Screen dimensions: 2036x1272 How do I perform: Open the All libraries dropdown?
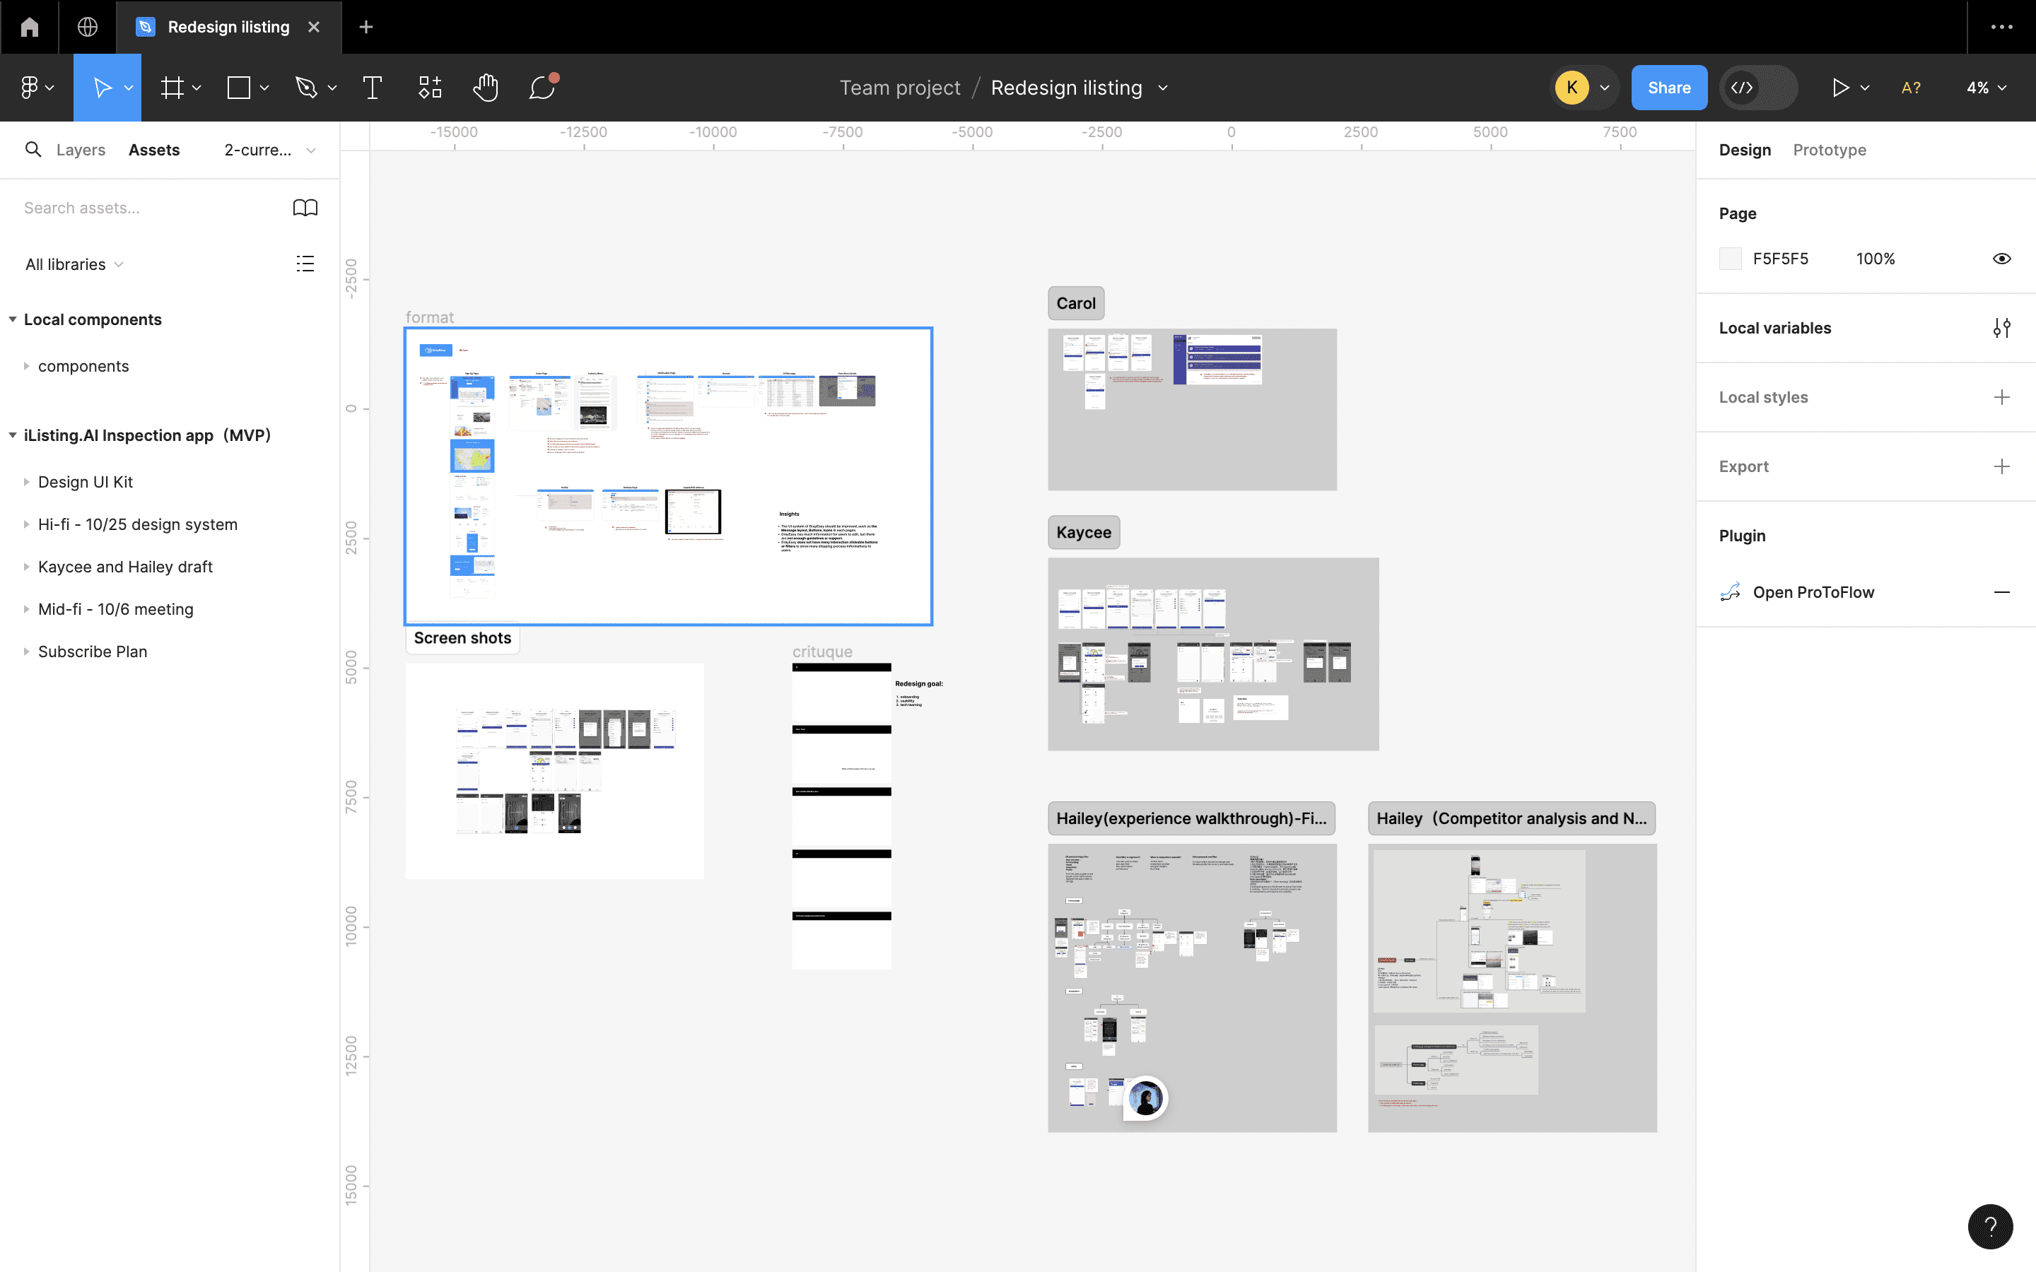pyautogui.click(x=74, y=264)
